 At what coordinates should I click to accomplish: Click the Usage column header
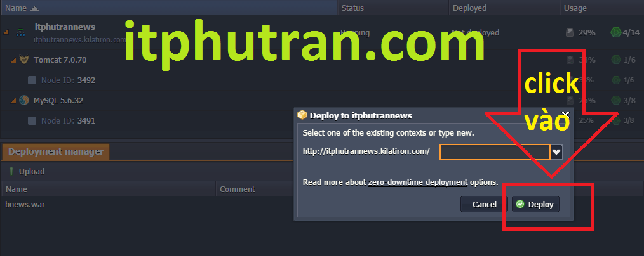coord(602,8)
